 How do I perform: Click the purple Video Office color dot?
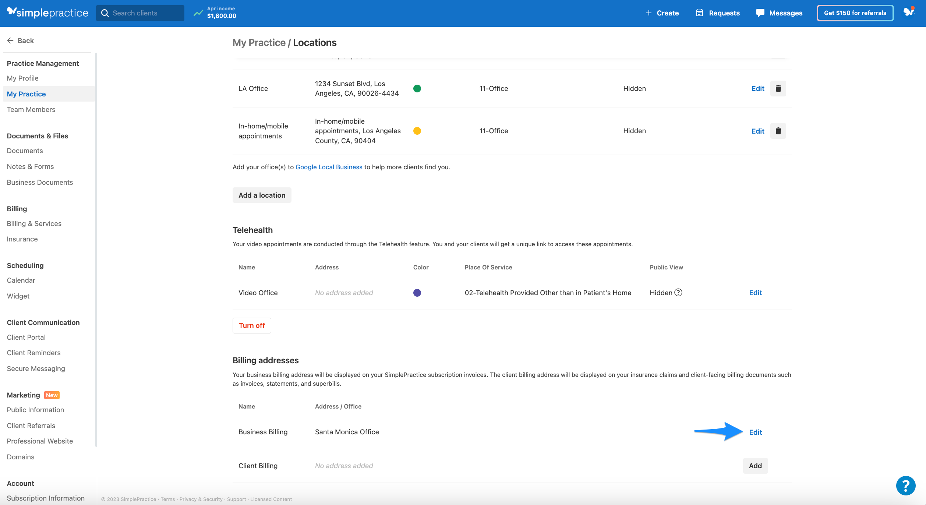point(417,293)
